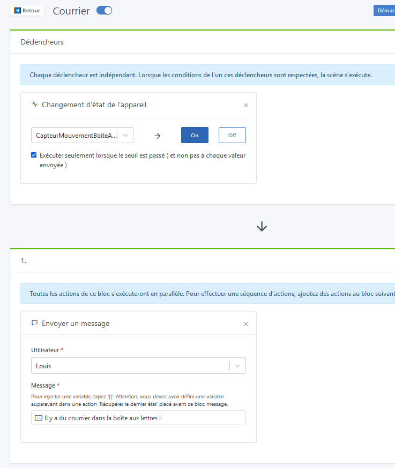Image resolution: width=395 pixels, height=468 pixels.
Task: Click the chevron arrow of device selector
Action: 125,135
